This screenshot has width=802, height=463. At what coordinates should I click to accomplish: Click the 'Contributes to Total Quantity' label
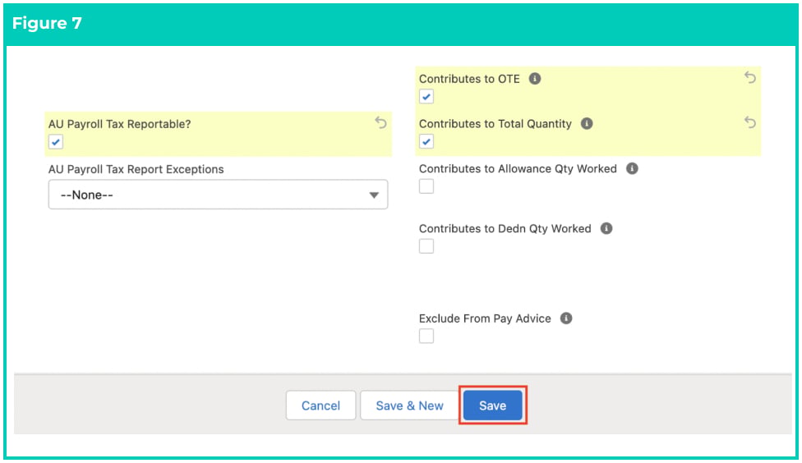pyautogui.click(x=495, y=124)
